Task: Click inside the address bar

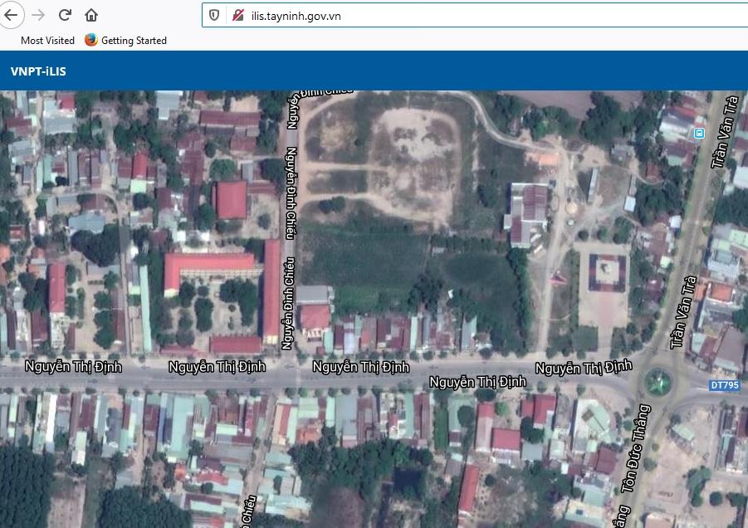Action: pyautogui.click(x=374, y=15)
